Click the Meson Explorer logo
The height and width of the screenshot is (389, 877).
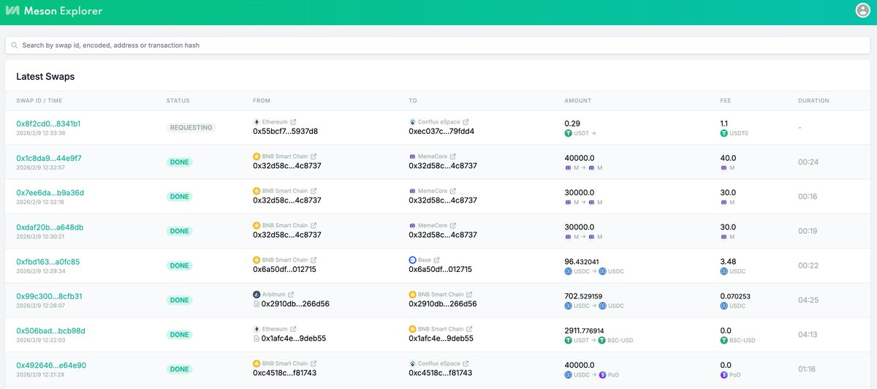(54, 11)
